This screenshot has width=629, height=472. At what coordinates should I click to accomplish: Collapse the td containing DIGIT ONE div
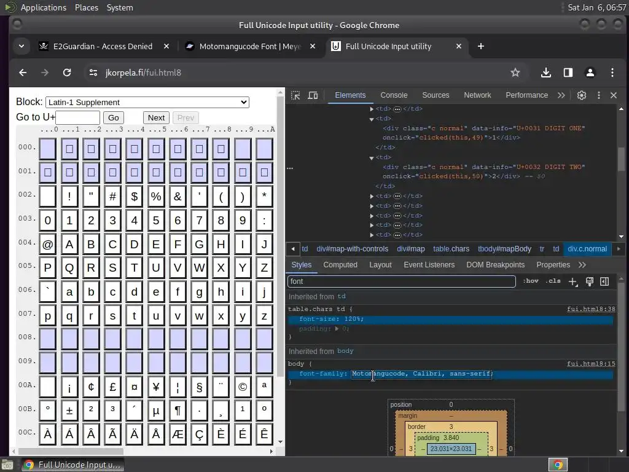pos(372,119)
